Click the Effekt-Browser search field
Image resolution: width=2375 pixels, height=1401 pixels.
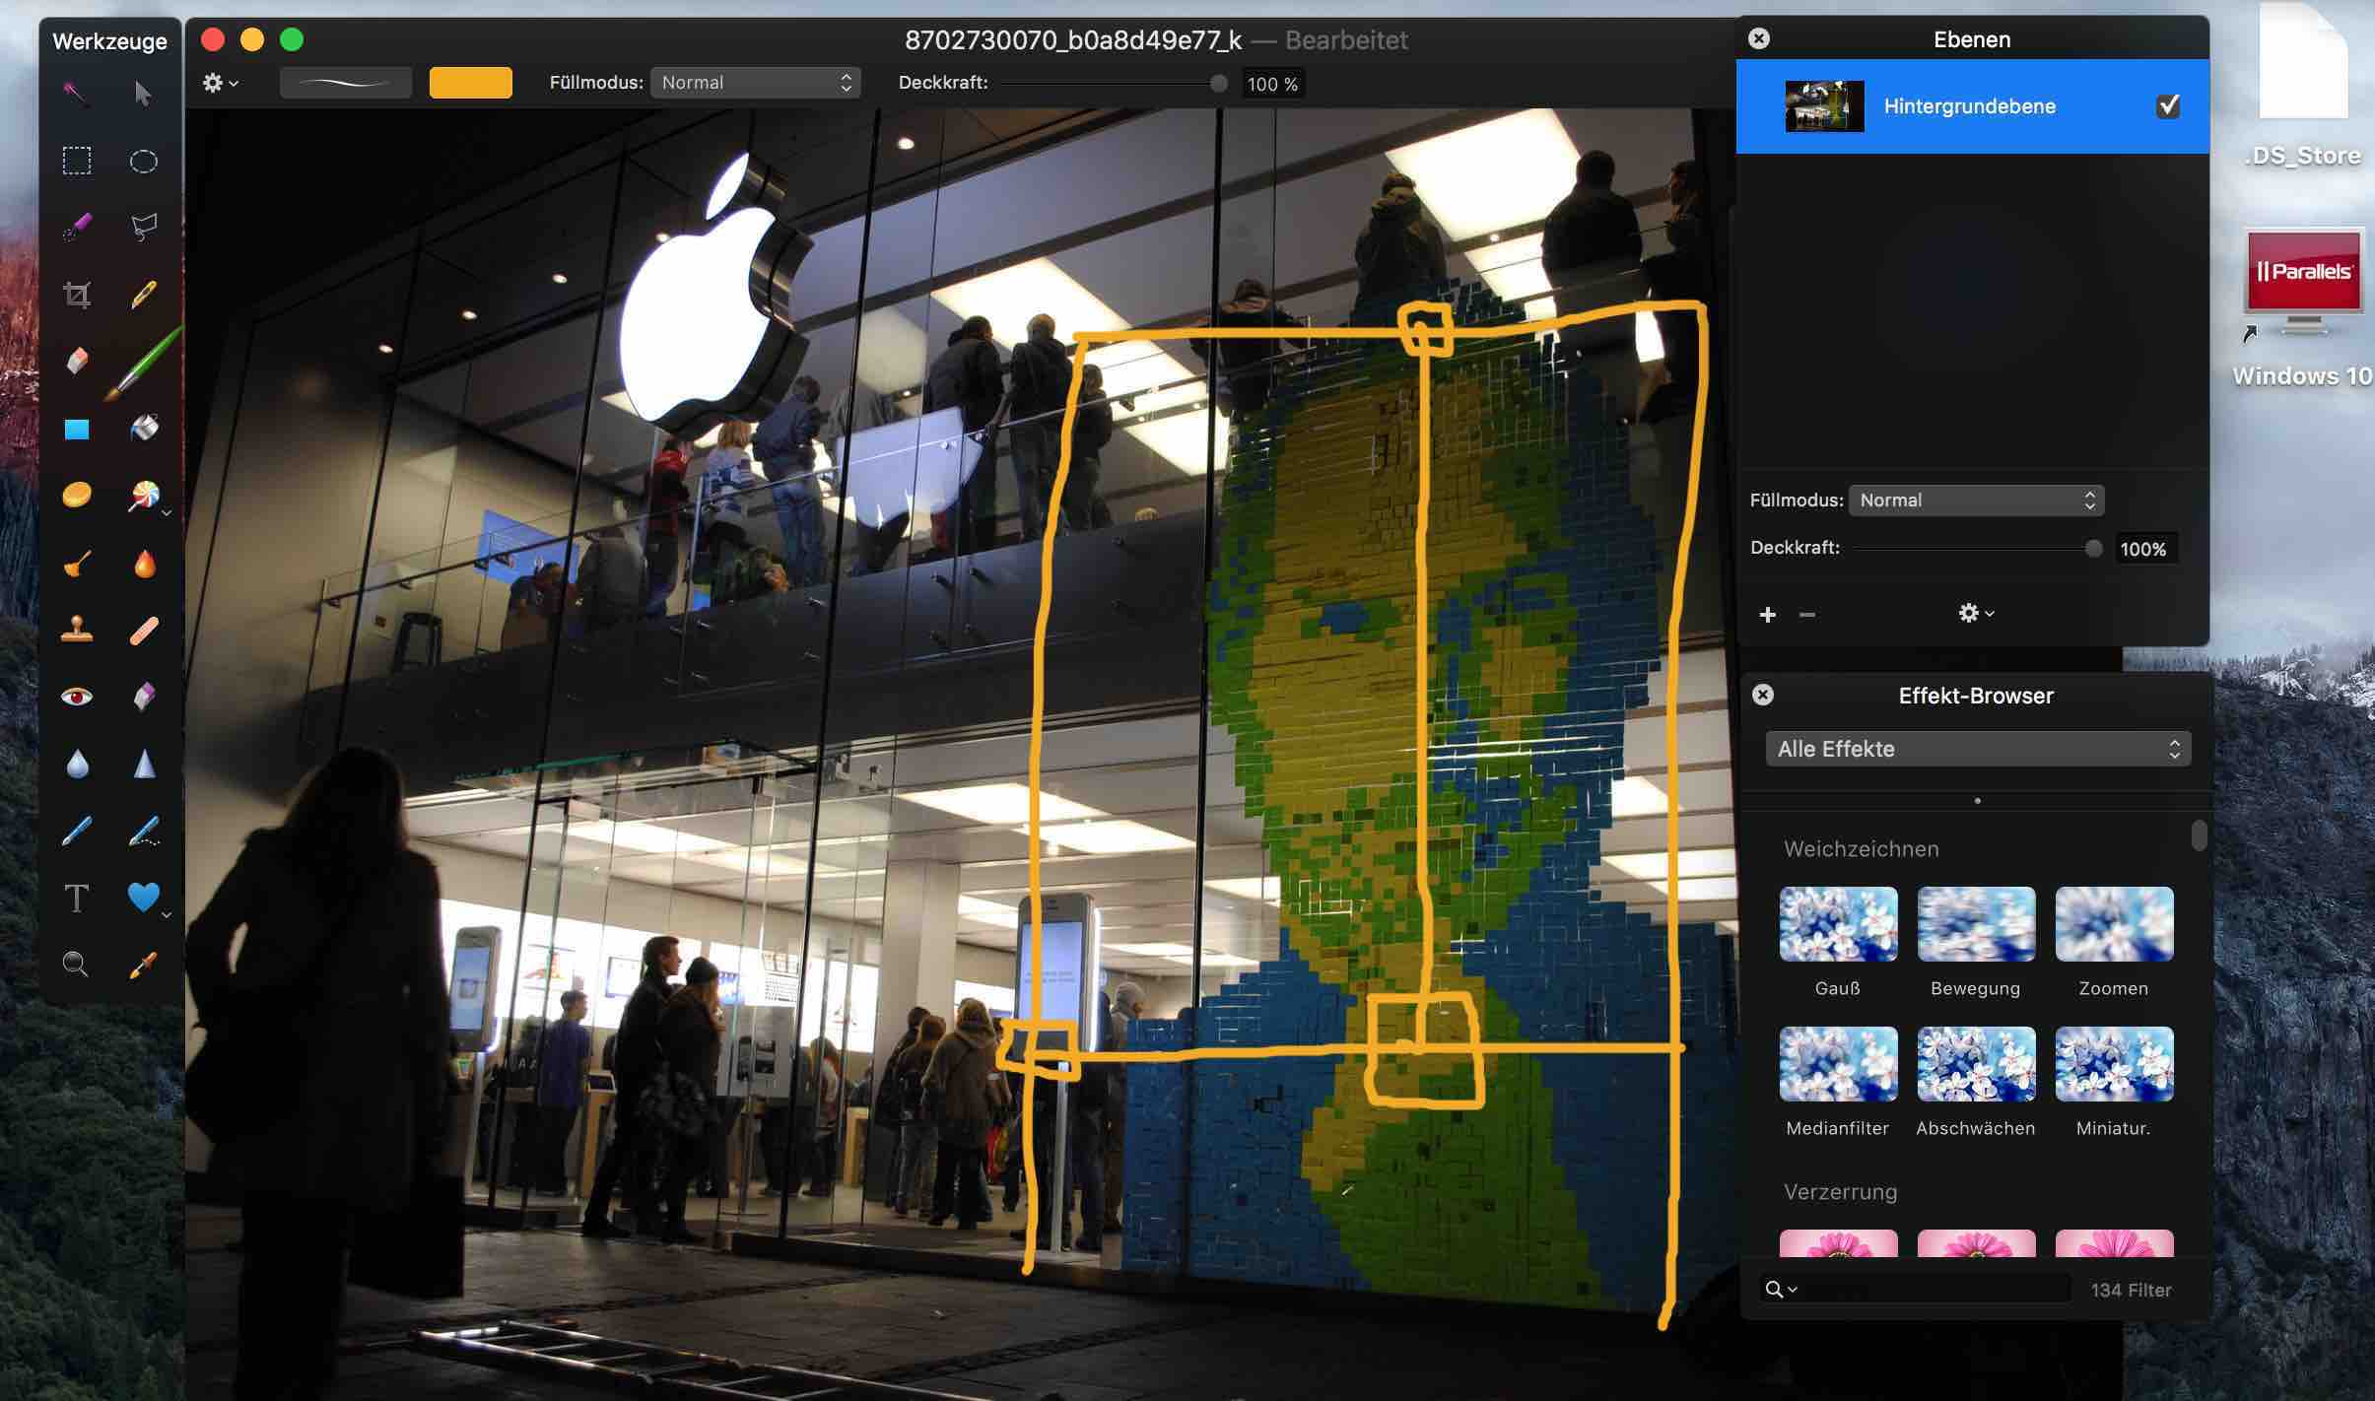point(1915,1289)
